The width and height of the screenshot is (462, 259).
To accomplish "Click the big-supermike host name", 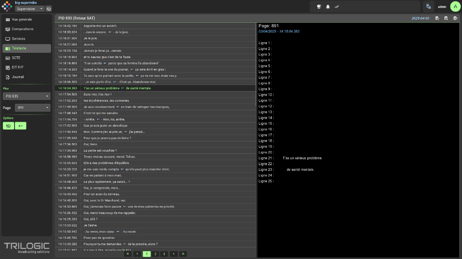I will point(26,2).
